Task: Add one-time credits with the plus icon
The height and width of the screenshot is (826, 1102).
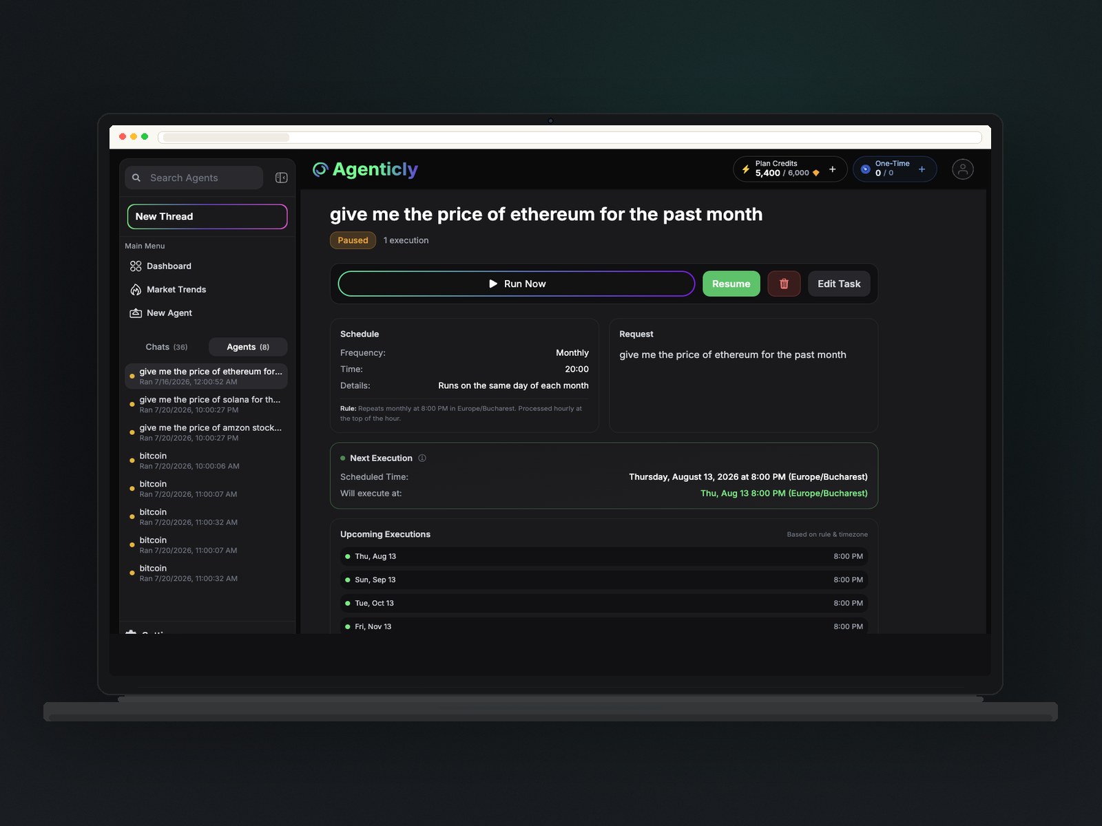Action: [x=922, y=169]
